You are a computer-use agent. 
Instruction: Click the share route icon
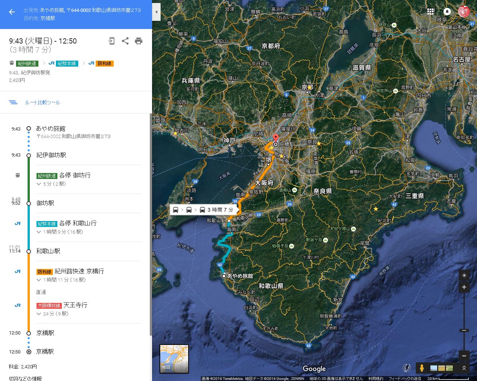[125, 41]
